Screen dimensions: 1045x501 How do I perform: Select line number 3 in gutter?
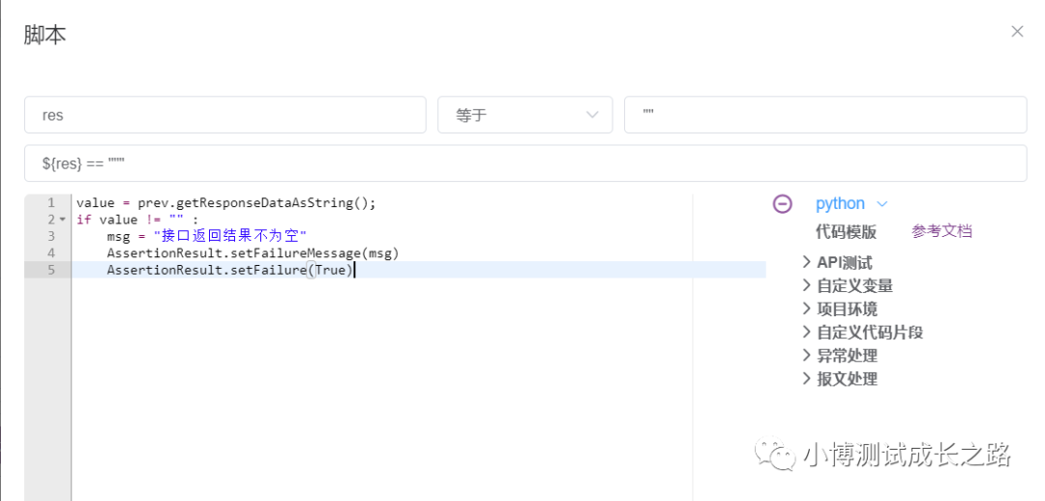pyautogui.click(x=51, y=237)
